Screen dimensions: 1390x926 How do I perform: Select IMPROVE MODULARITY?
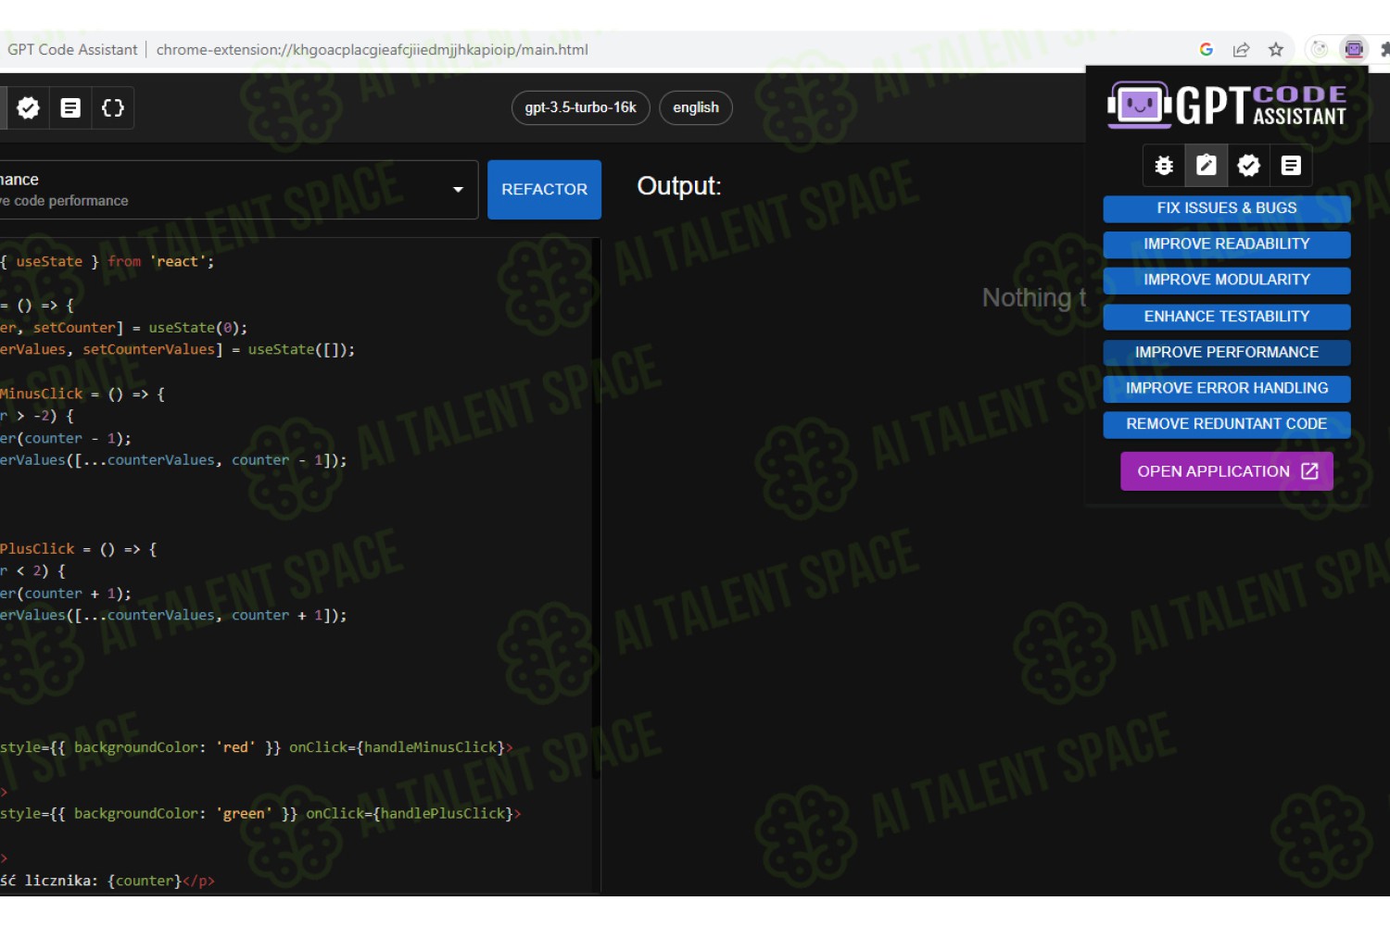pos(1227,281)
